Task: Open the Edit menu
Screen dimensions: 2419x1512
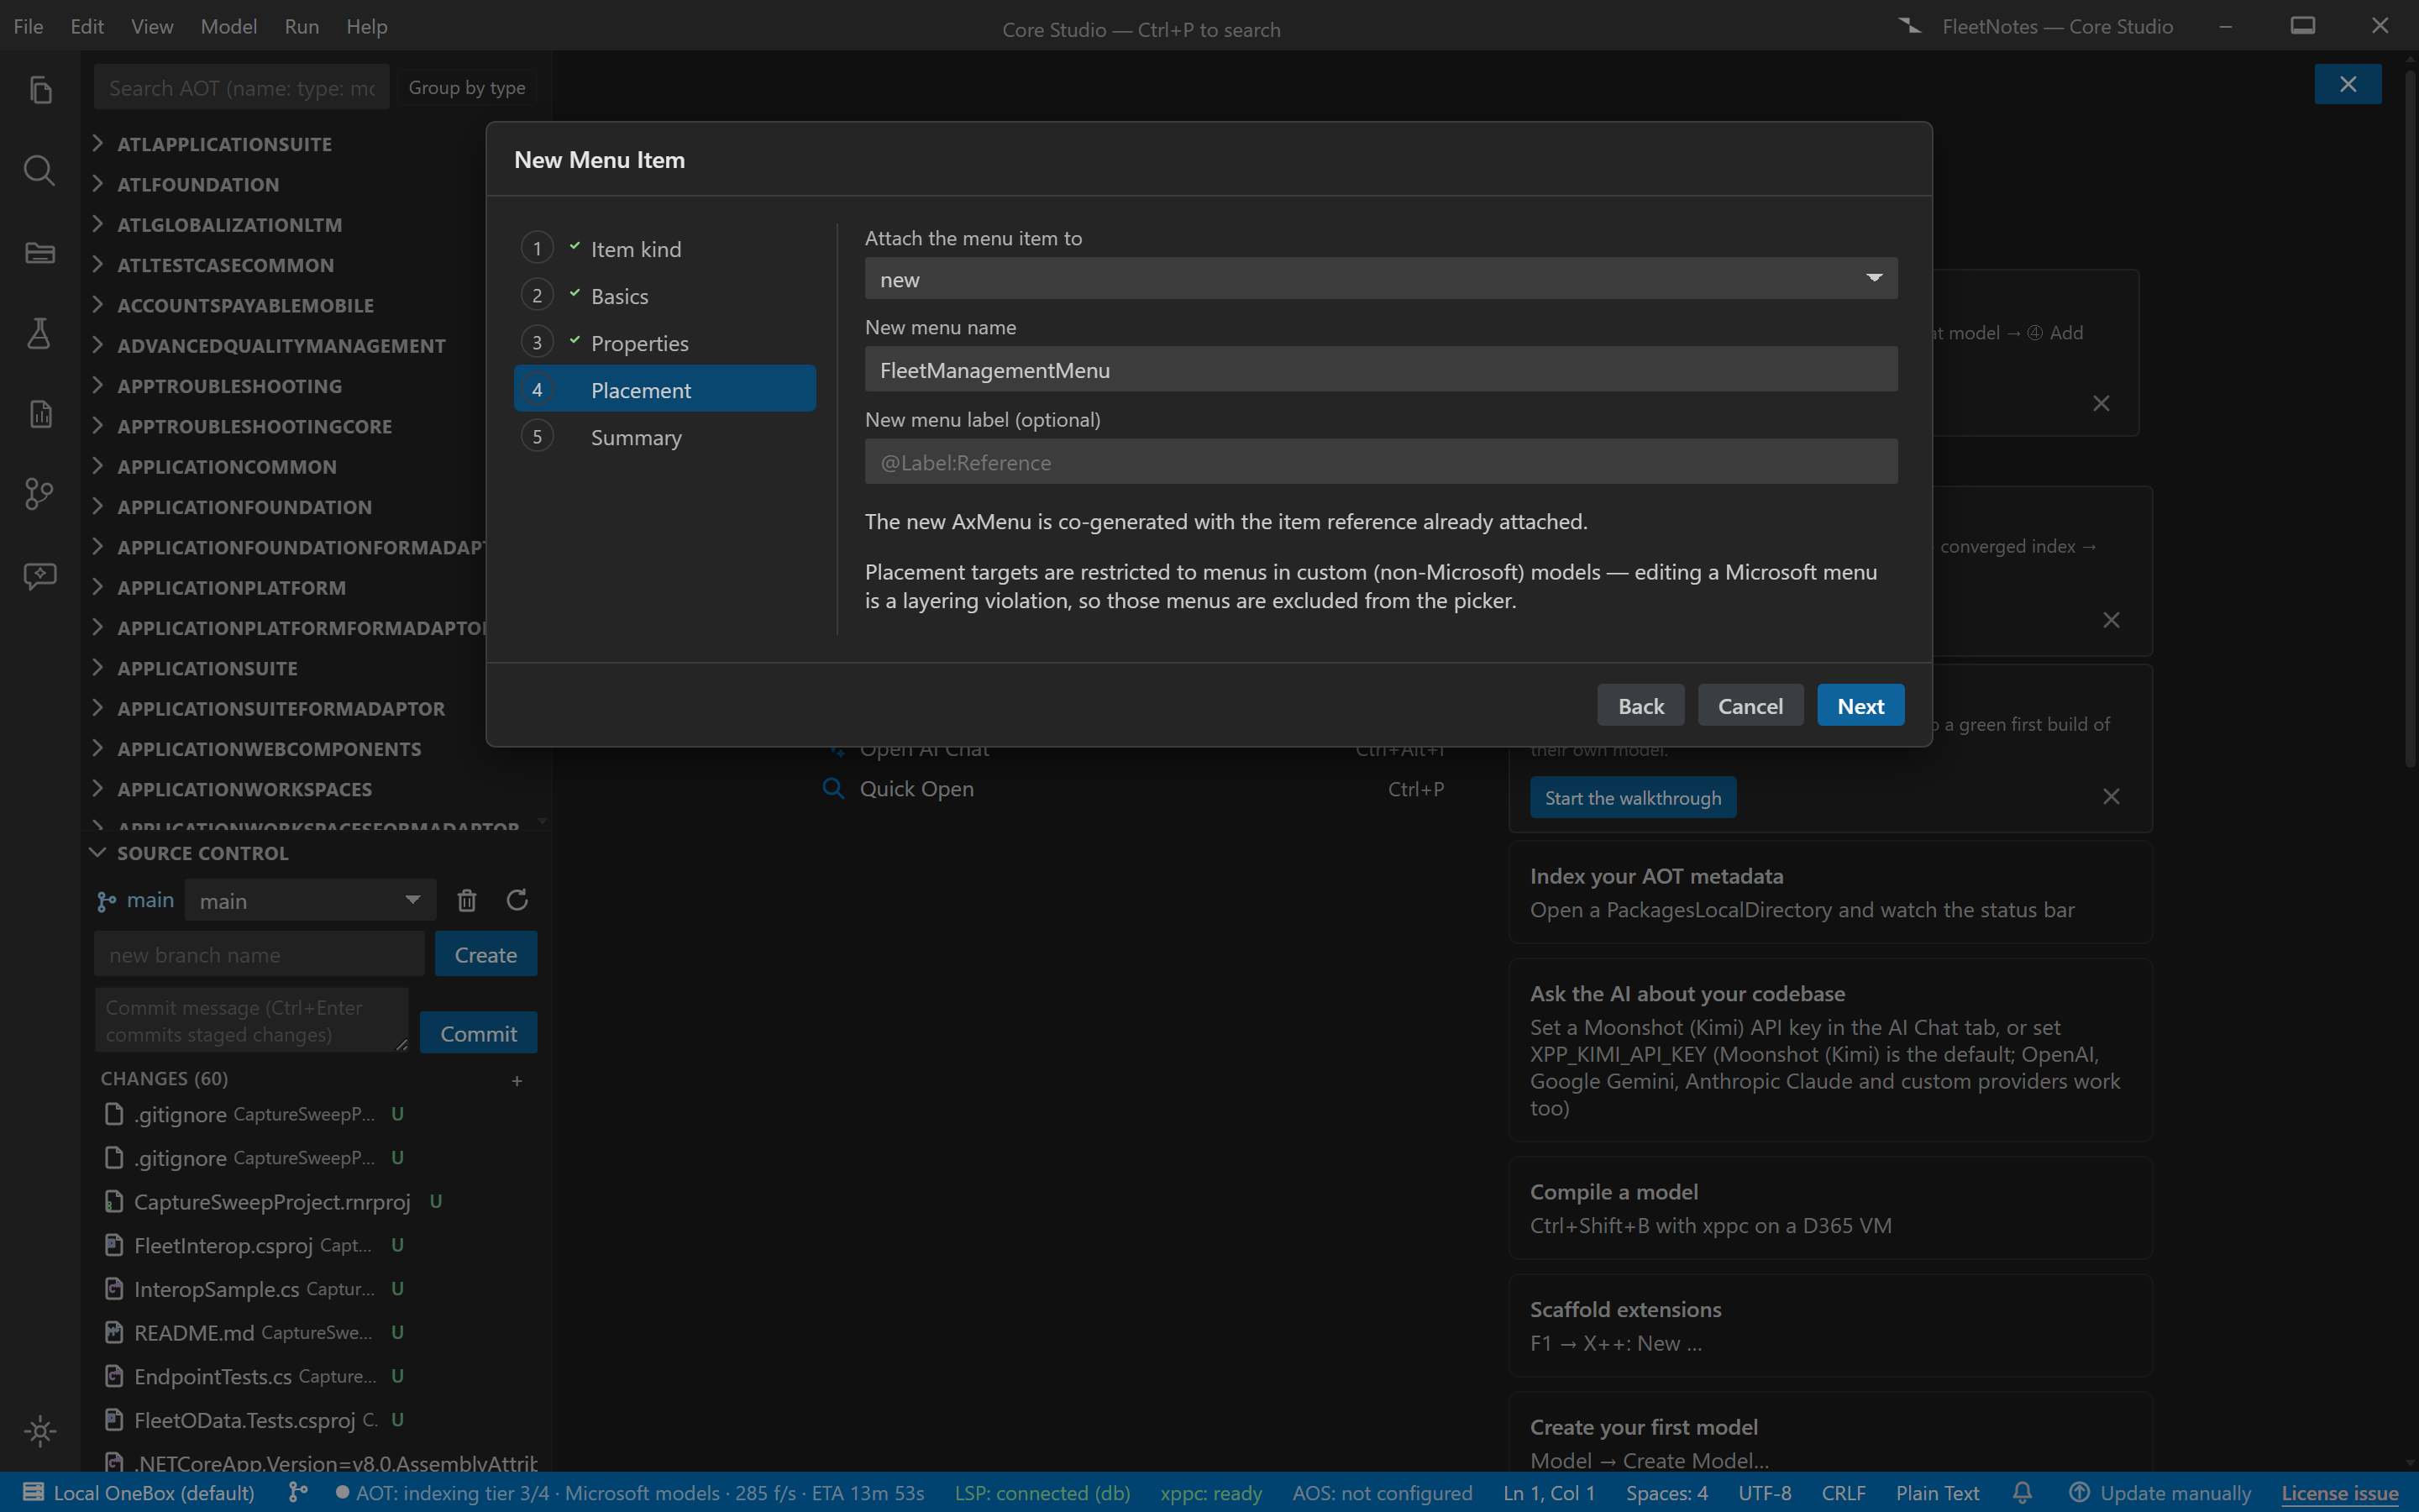Action: point(87,26)
